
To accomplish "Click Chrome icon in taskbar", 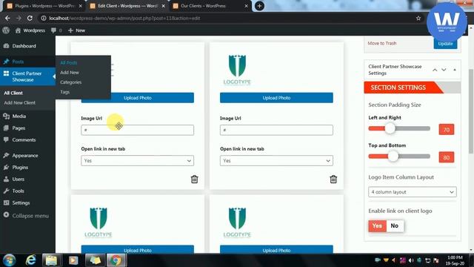I will [x=116, y=260].
